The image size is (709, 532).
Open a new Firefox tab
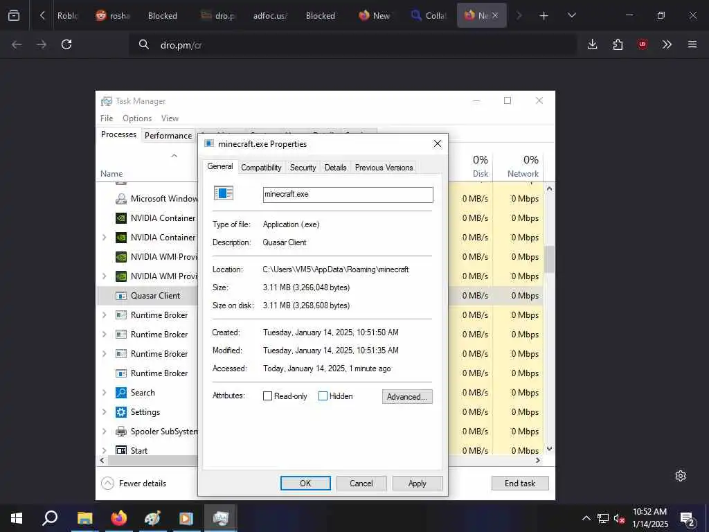[x=544, y=16]
